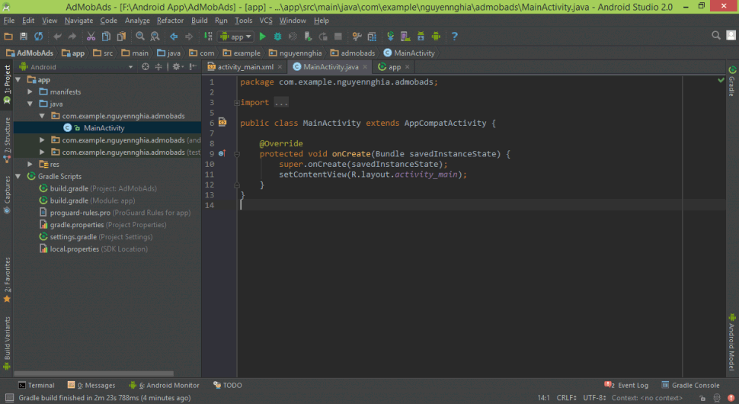Start debugging with the bug icon

click(x=277, y=37)
